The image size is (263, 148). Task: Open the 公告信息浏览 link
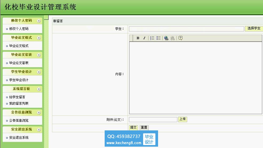[x=19, y=121]
